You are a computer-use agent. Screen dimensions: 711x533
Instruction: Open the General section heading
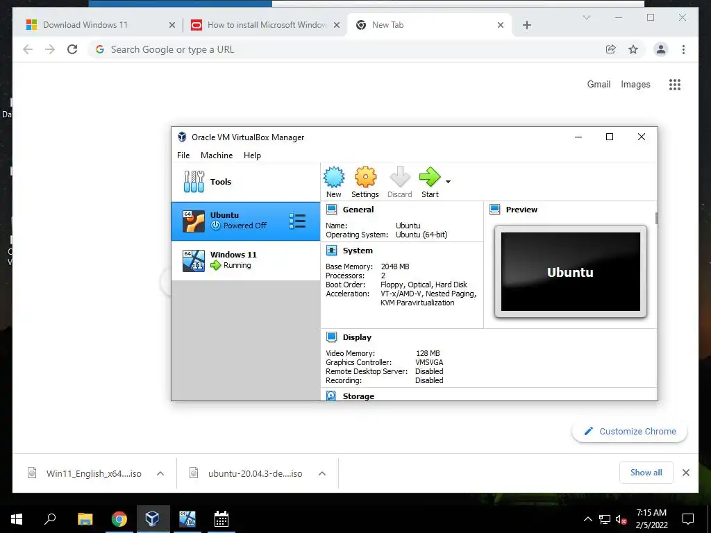[x=358, y=210]
